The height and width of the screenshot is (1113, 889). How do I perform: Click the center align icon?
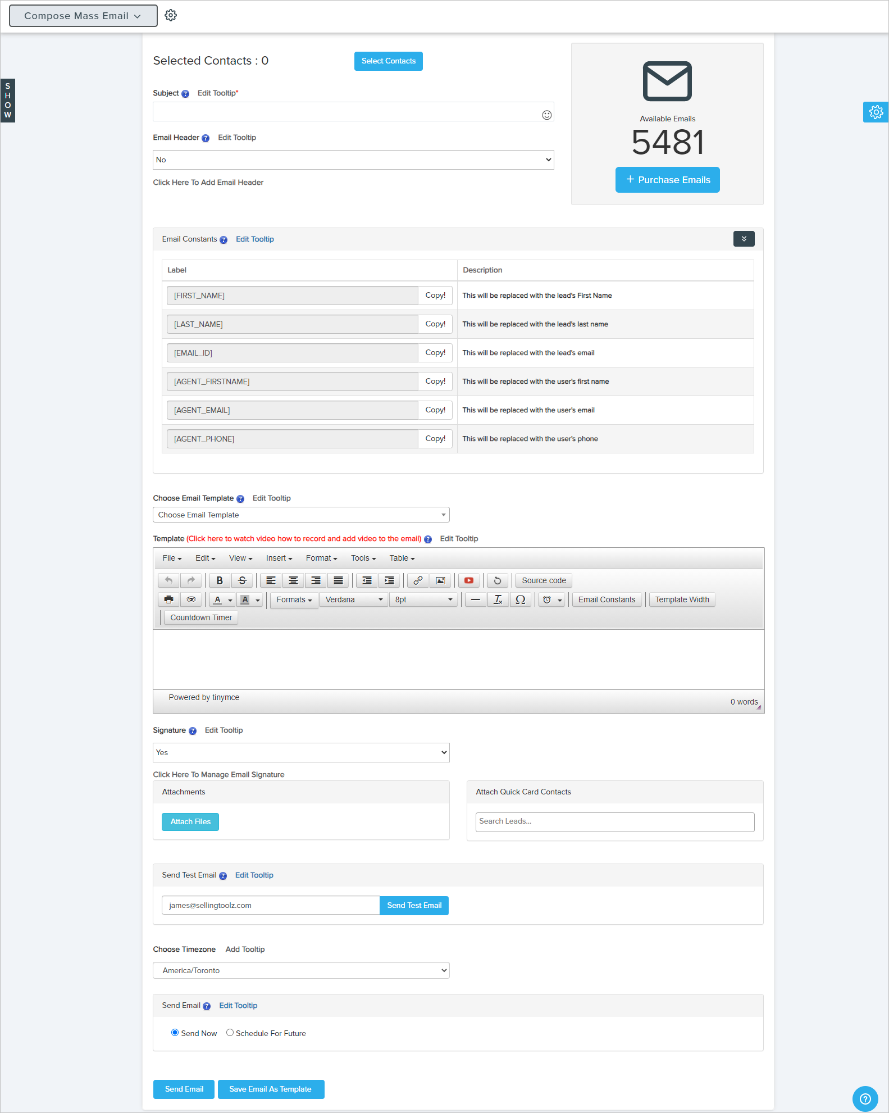coord(293,580)
